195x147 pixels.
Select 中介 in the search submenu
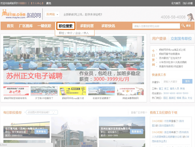[70, 33]
